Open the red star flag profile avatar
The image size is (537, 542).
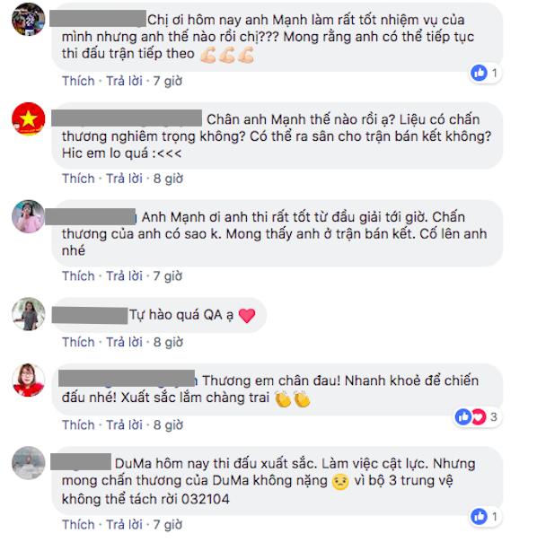(x=29, y=119)
